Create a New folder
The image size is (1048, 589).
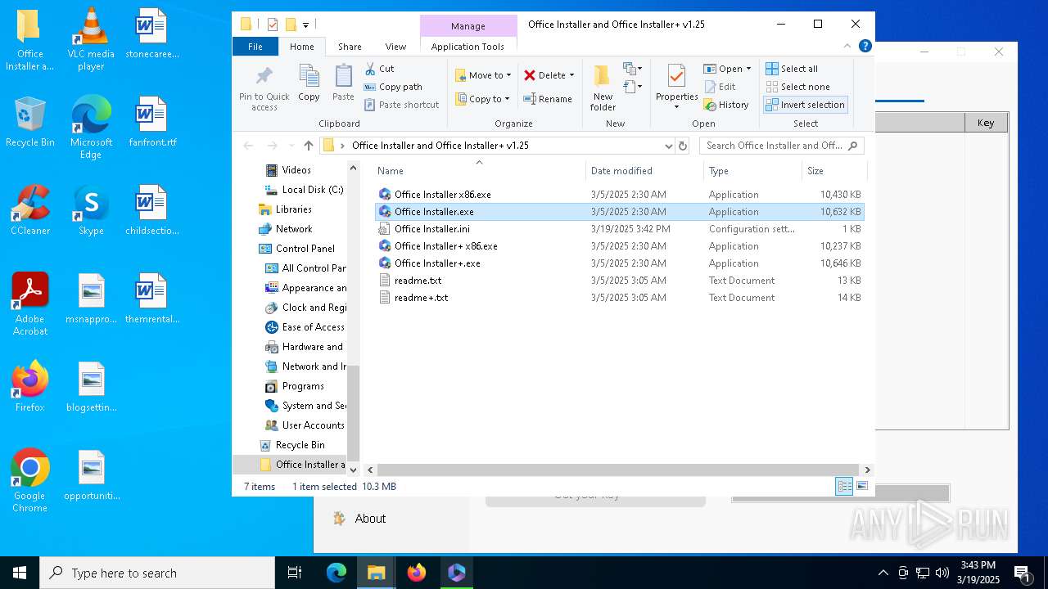(x=603, y=88)
